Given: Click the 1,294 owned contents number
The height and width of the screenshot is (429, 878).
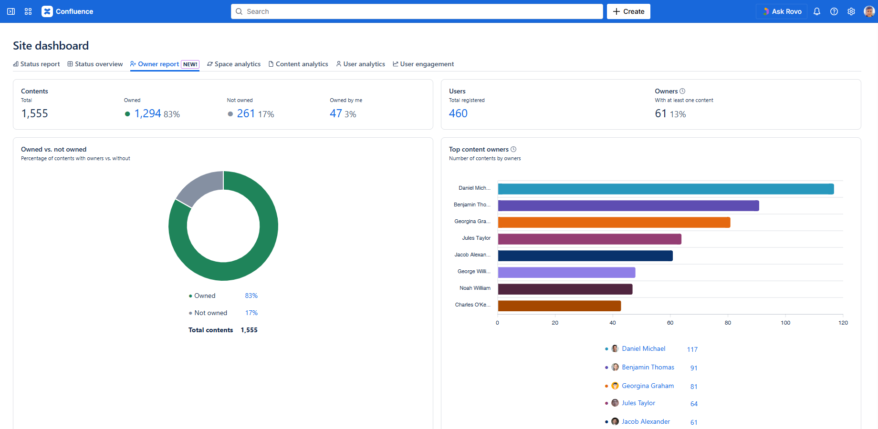Looking at the screenshot, I should tap(147, 113).
